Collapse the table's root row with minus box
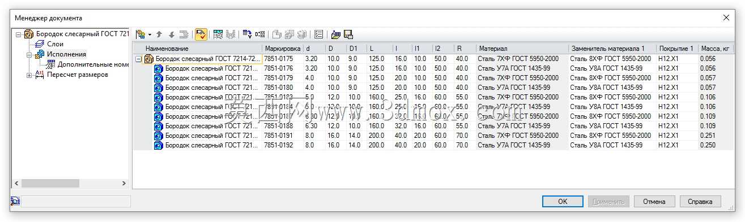Viewport: 745px width, 222px height. point(138,59)
